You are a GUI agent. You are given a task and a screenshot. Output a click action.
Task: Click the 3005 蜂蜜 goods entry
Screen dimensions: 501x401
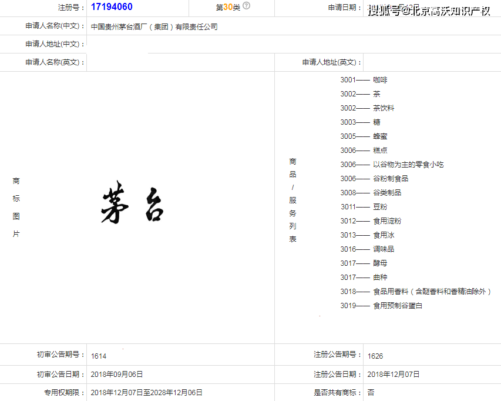tap(364, 136)
